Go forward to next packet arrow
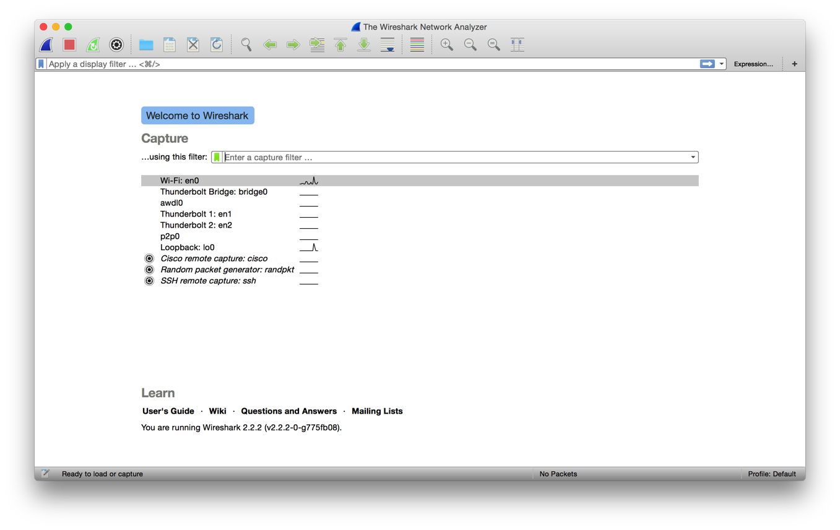 (x=293, y=45)
